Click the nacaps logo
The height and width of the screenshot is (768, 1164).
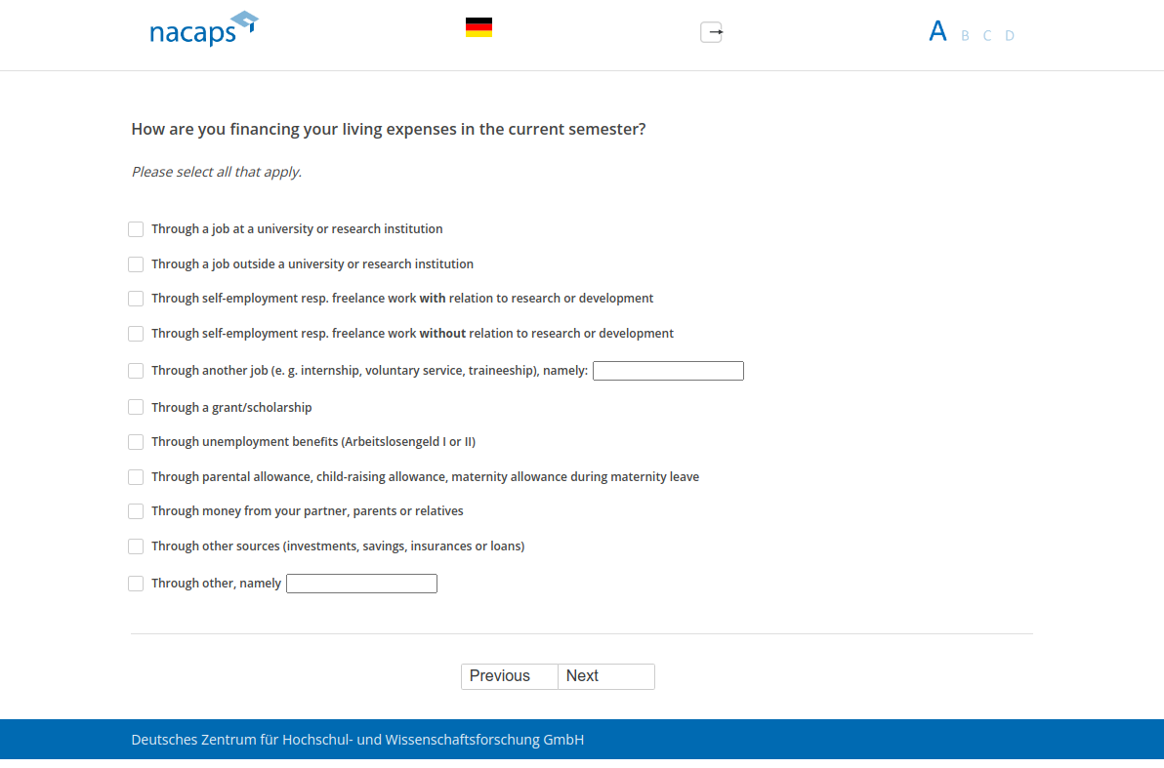click(203, 29)
